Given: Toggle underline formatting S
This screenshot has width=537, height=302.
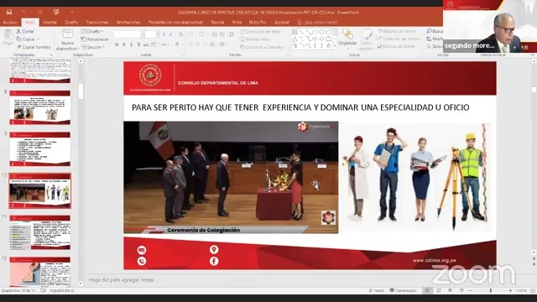Looking at the screenshot, I should 131,44.
